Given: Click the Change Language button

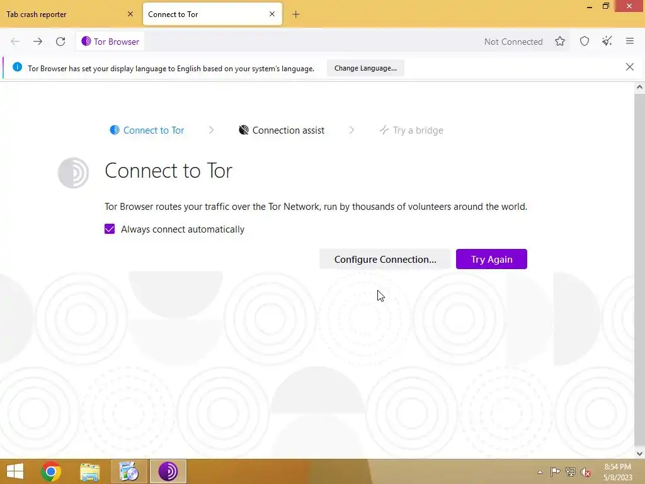Looking at the screenshot, I should [x=365, y=68].
